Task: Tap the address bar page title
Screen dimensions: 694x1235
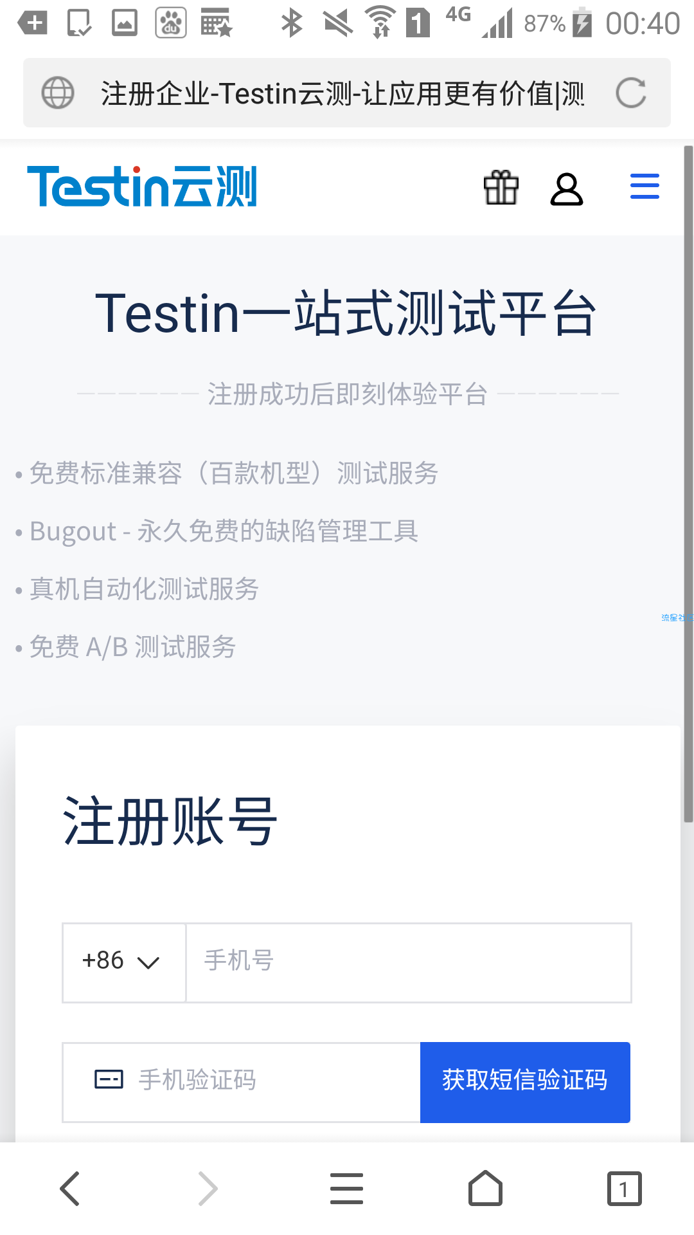Action: (x=343, y=94)
